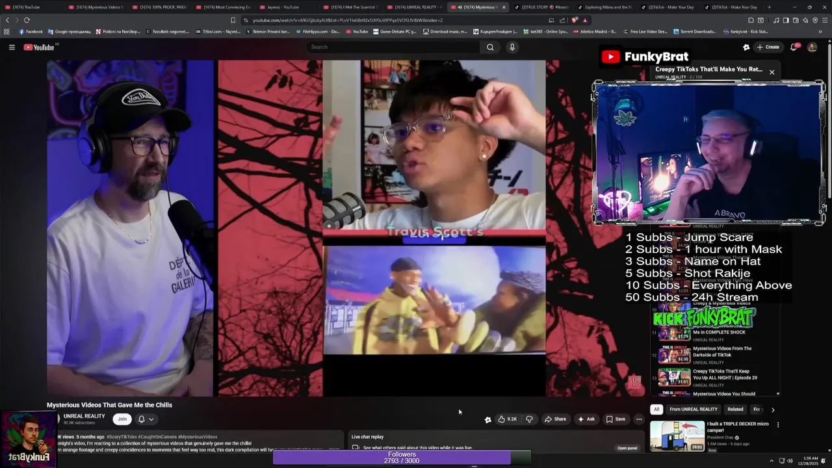Open TRIPLE DECKER micro camper thumbnail
Viewport: 832px width, 468px height.
click(677, 436)
